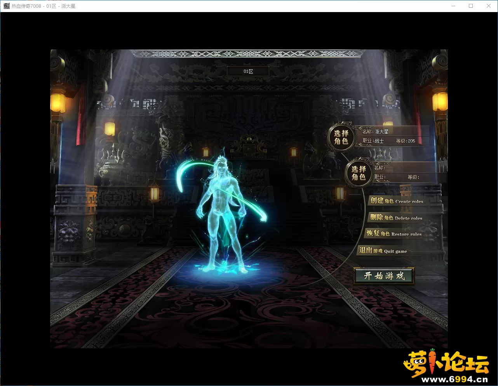Image resolution: width=498 pixels, height=386 pixels.
Task: Click the 萝卜论坛 carrot logo watermark
Action: coord(446,363)
